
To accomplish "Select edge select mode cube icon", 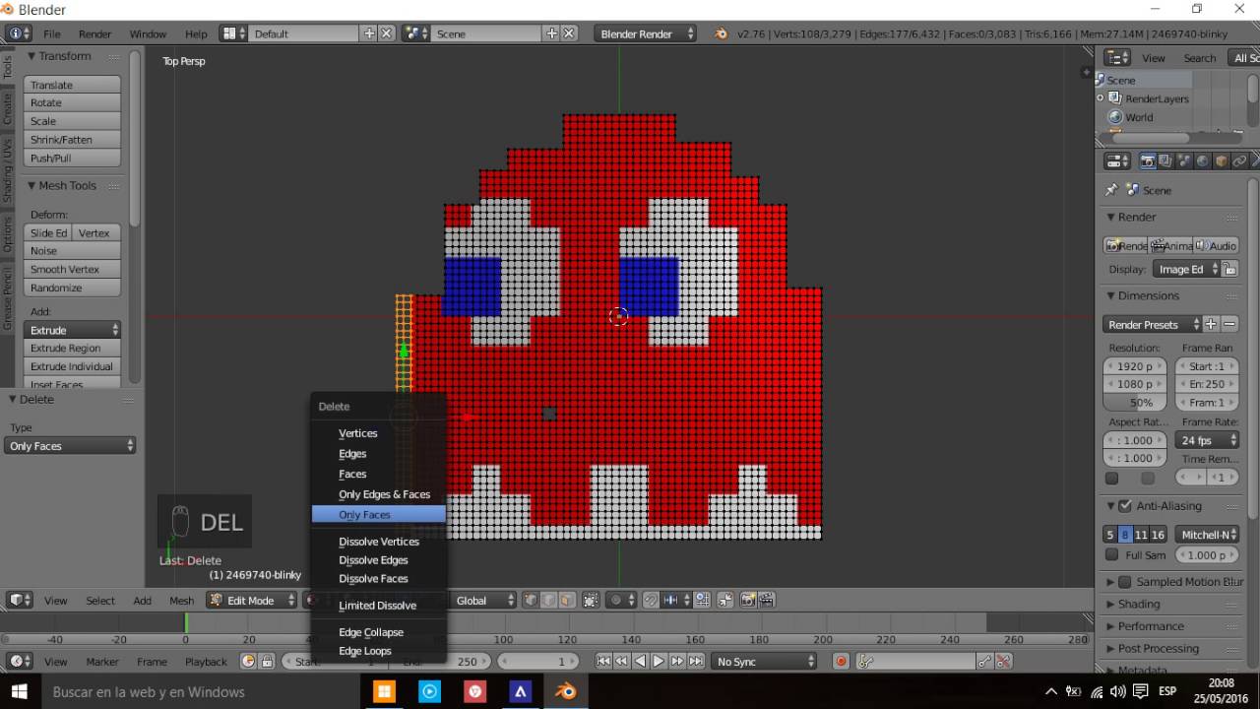I will [548, 600].
